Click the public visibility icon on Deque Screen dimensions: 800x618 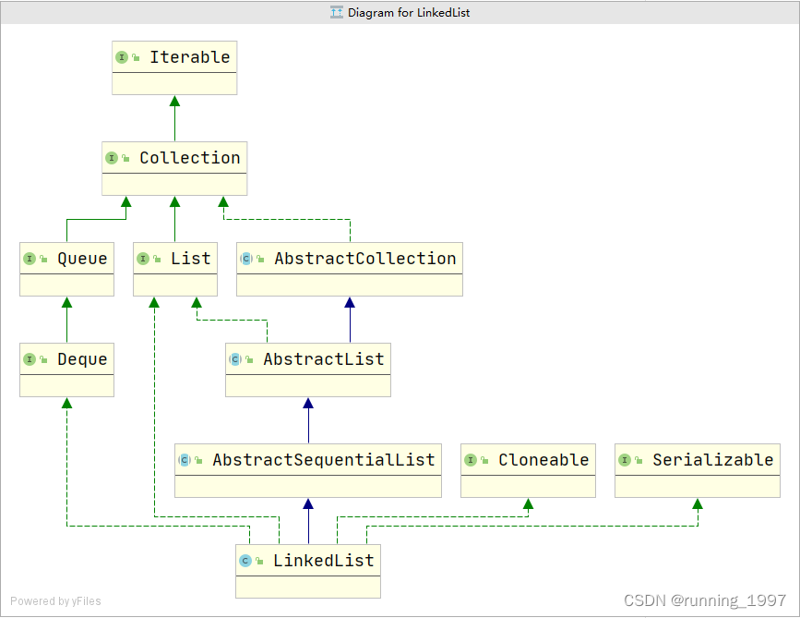click(x=43, y=359)
